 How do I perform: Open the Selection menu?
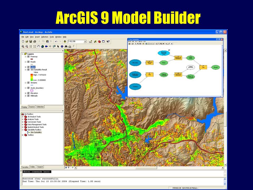click(x=45, y=37)
